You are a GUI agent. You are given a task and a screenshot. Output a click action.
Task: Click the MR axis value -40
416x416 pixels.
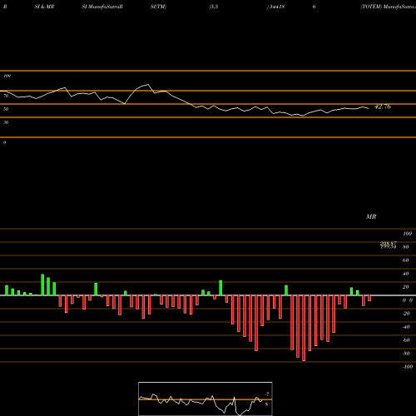point(406,327)
